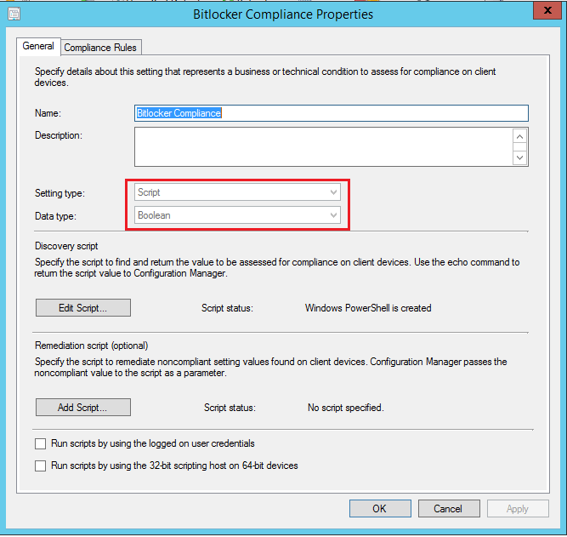Click the 'Data type:' label
Viewport: 567px width, 537px height.
click(56, 216)
